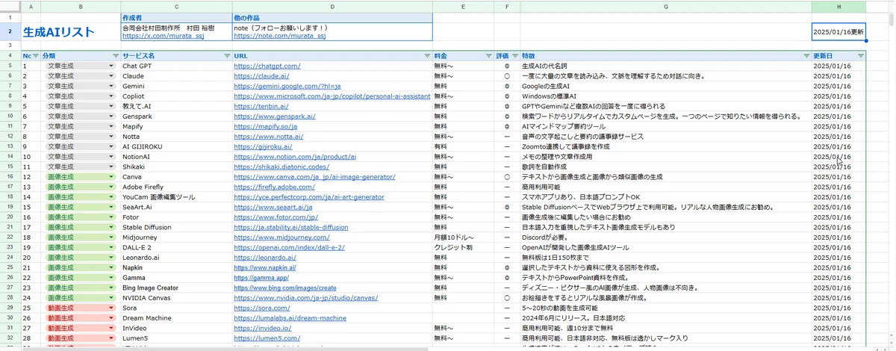Screen dimensions: 896x351
Task: Expand the 分類 dropdown for Claude
Action: [111, 76]
